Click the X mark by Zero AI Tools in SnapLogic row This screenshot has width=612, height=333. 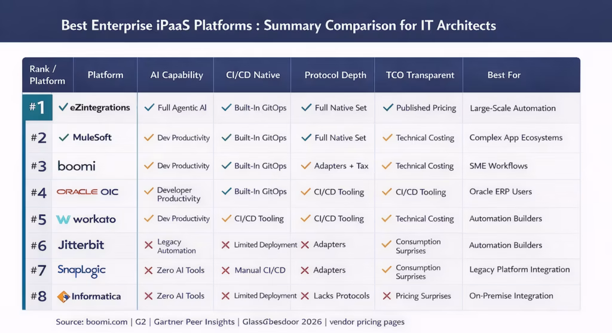[x=148, y=270]
